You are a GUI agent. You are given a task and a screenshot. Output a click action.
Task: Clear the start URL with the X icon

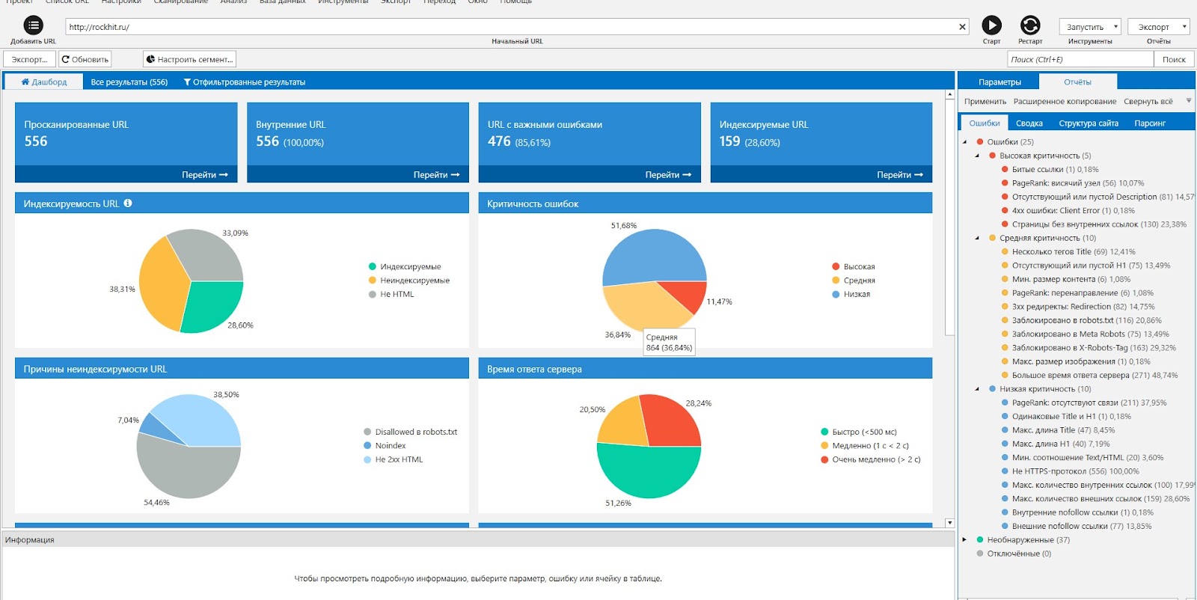click(x=962, y=27)
